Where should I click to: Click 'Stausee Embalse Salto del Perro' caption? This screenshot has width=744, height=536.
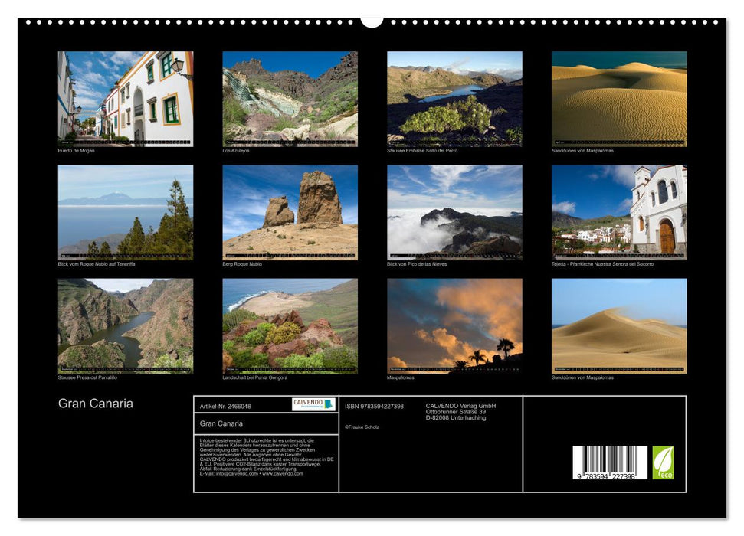coord(422,151)
